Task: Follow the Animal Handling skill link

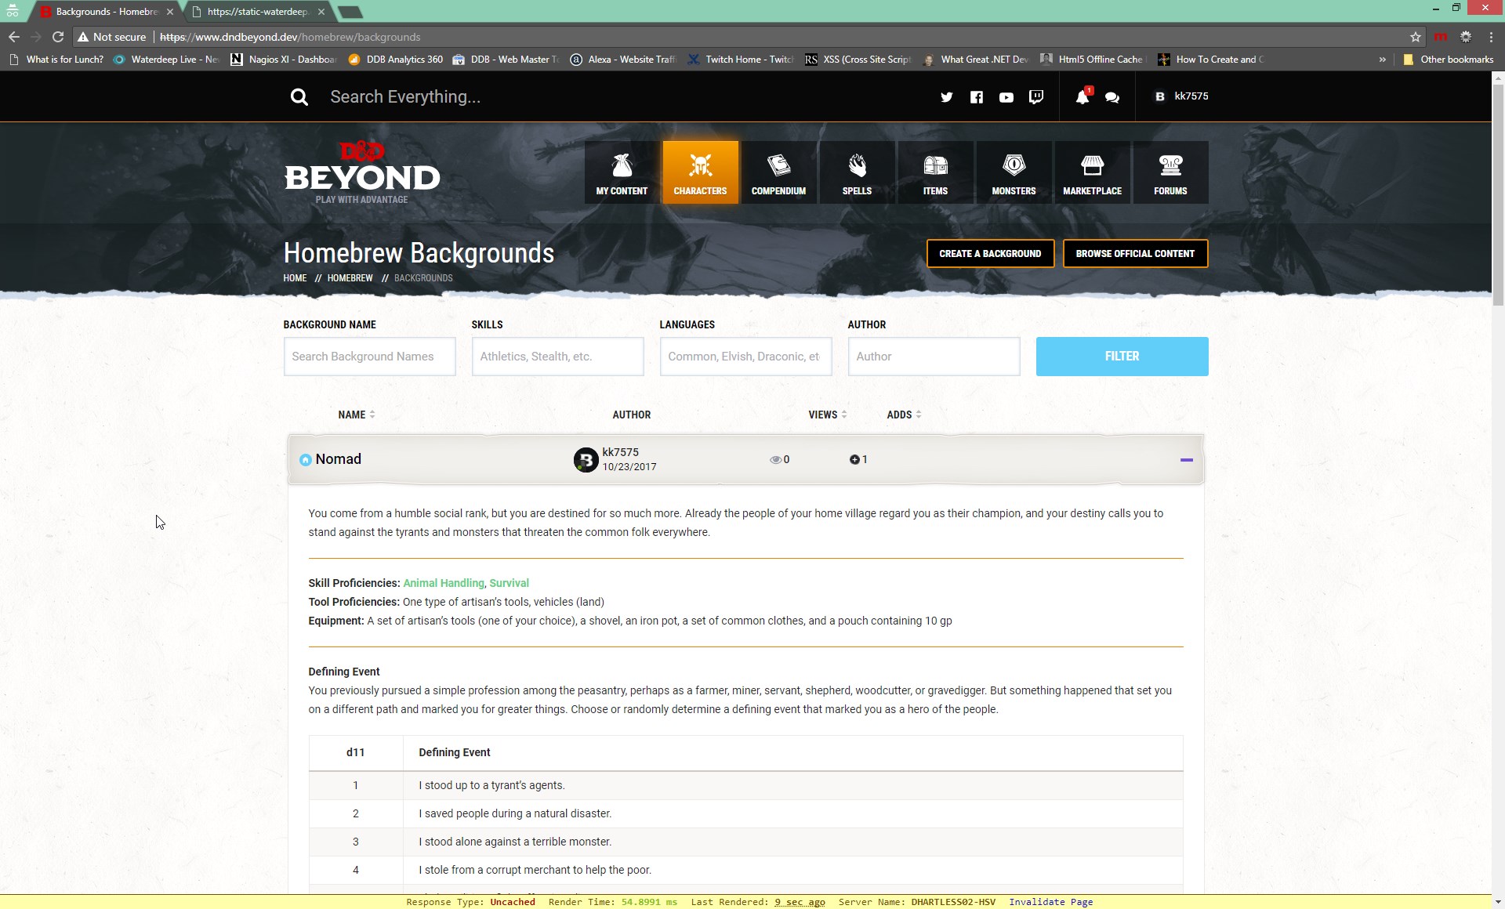Action: 444,583
